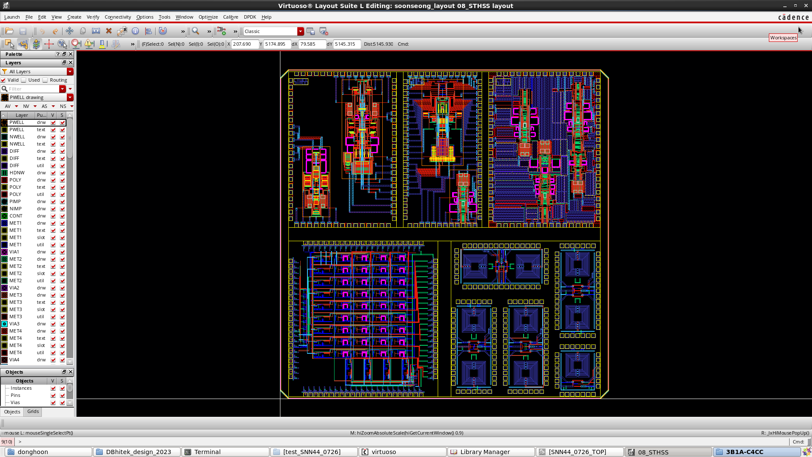Click the VIA3 drw color swatch
812x457 pixels.
point(5,324)
